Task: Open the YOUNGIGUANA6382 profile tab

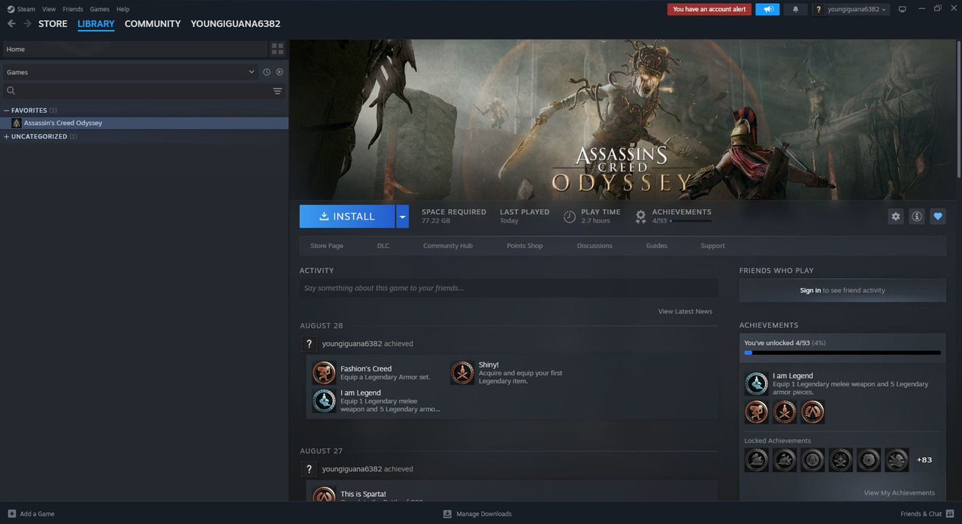Action: 235,23
